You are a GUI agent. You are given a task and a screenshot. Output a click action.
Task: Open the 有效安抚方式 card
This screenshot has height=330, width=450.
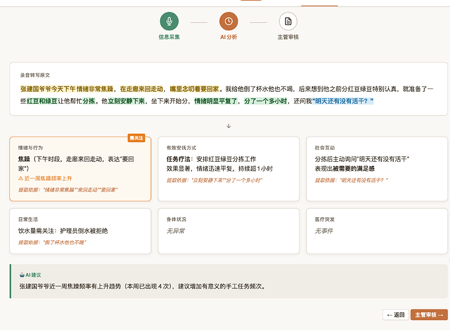point(229,169)
